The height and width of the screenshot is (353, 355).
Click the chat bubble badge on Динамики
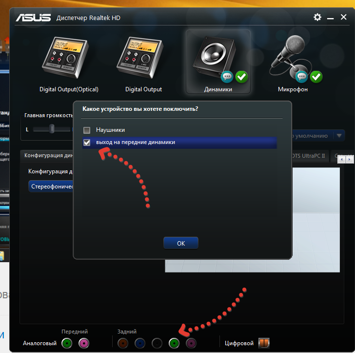point(227,77)
